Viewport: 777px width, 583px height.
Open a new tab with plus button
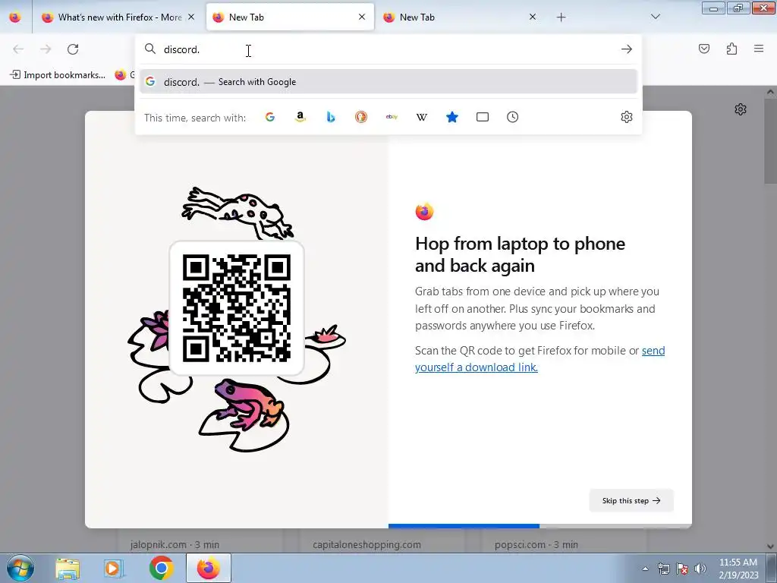coord(561,17)
